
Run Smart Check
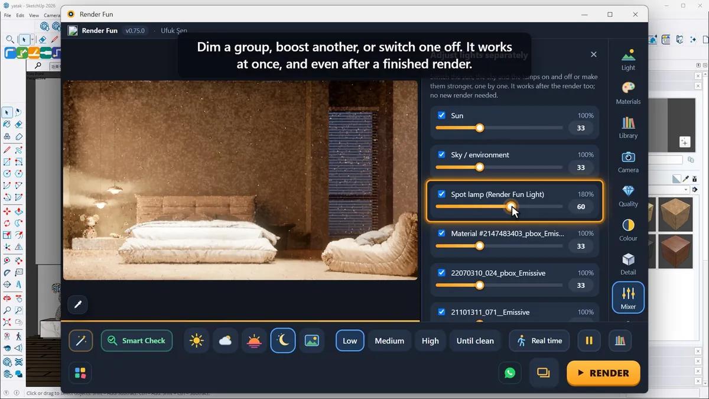[x=137, y=340]
